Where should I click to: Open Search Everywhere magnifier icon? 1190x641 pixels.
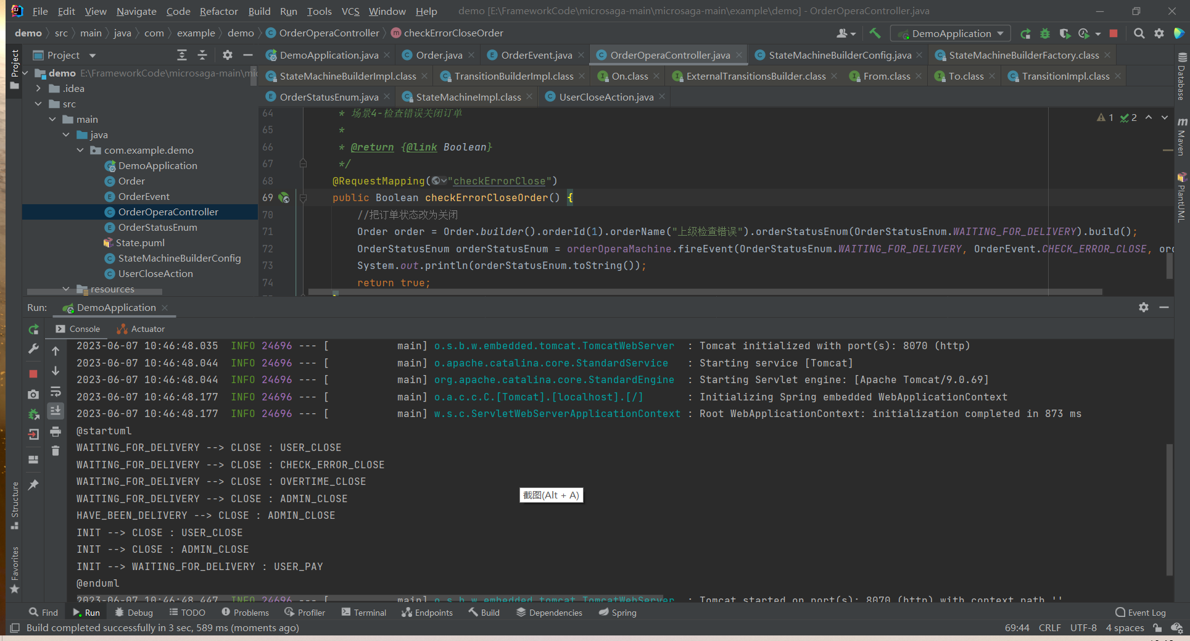click(x=1139, y=33)
